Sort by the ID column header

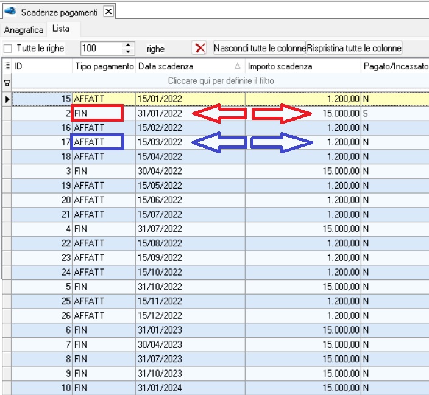(x=42, y=66)
